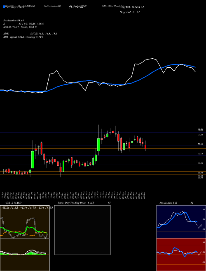Click the Intra Day Trading Price & MRSI title
This screenshot has height=271, width=206.
84,203
